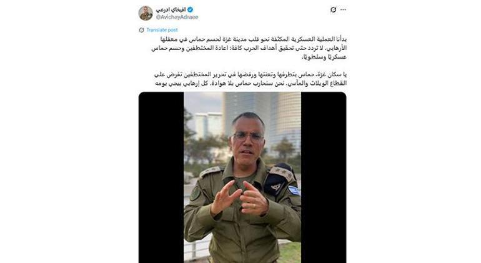Open the author's profile avatar

[x=146, y=13]
